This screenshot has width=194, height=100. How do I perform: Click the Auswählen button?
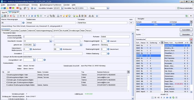click(x=186, y=30)
